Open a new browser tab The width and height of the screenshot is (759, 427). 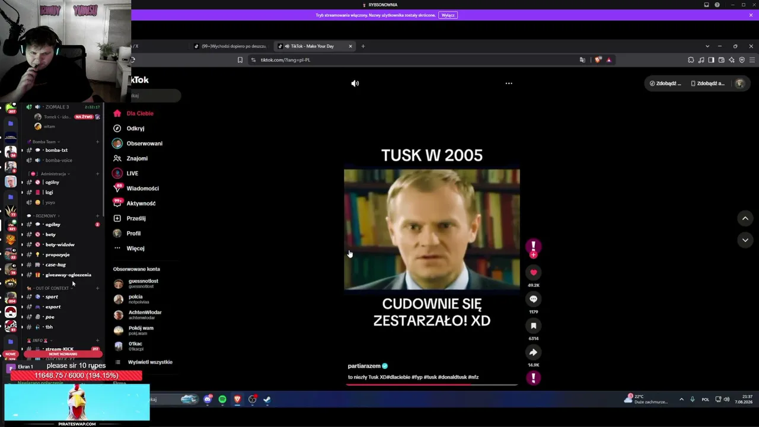[363, 46]
